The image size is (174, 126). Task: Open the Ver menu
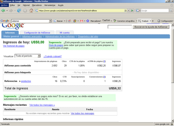pyautogui.click(x=19, y=5)
